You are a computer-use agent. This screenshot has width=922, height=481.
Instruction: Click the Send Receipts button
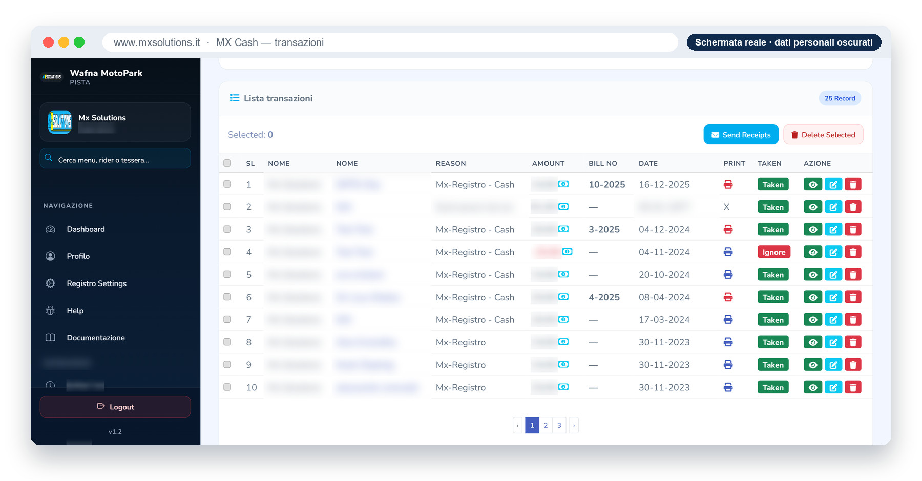[741, 135]
